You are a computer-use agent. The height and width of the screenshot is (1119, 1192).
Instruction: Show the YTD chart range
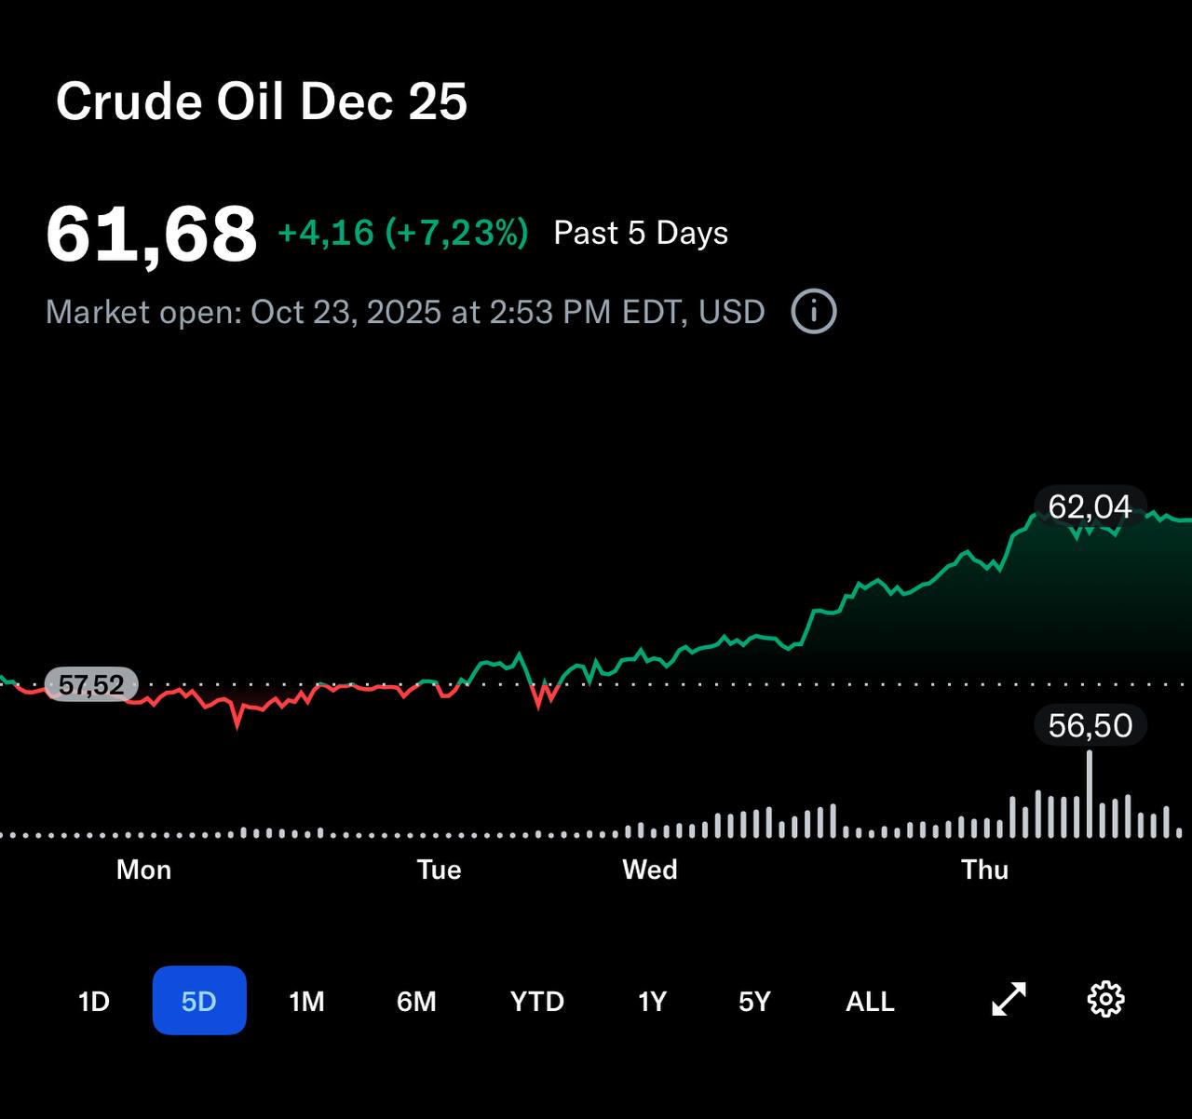pyautogui.click(x=537, y=1002)
